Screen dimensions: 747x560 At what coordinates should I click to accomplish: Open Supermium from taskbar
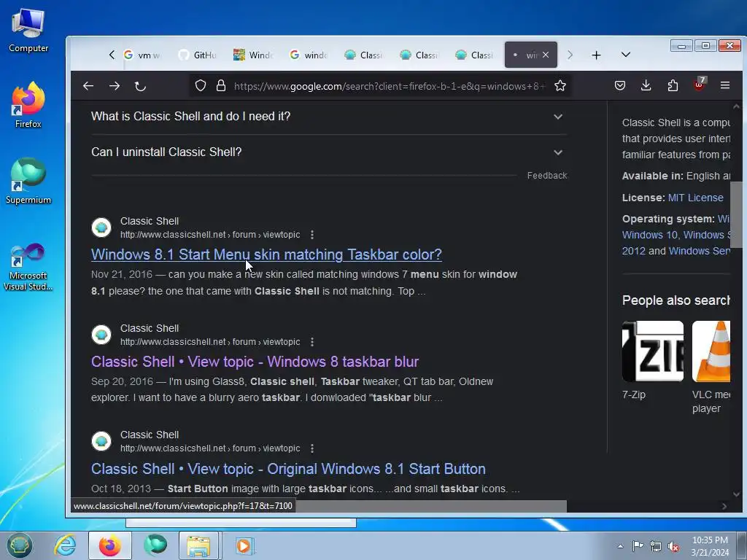point(155,545)
